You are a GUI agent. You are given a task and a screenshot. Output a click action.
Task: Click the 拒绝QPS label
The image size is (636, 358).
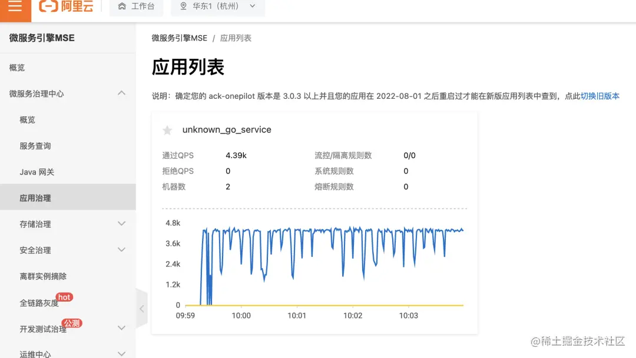pos(178,171)
